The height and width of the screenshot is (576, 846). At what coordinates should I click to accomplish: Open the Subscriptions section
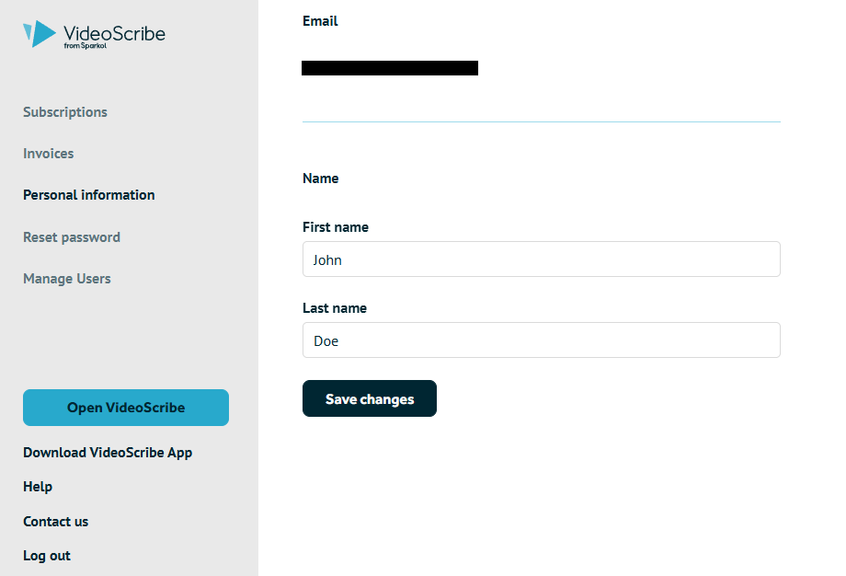(x=65, y=112)
